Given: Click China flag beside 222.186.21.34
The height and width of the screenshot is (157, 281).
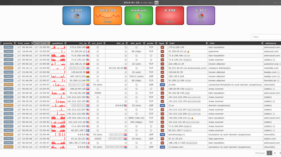Looking at the screenshot, I should pyautogui.click(x=88, y=64).
